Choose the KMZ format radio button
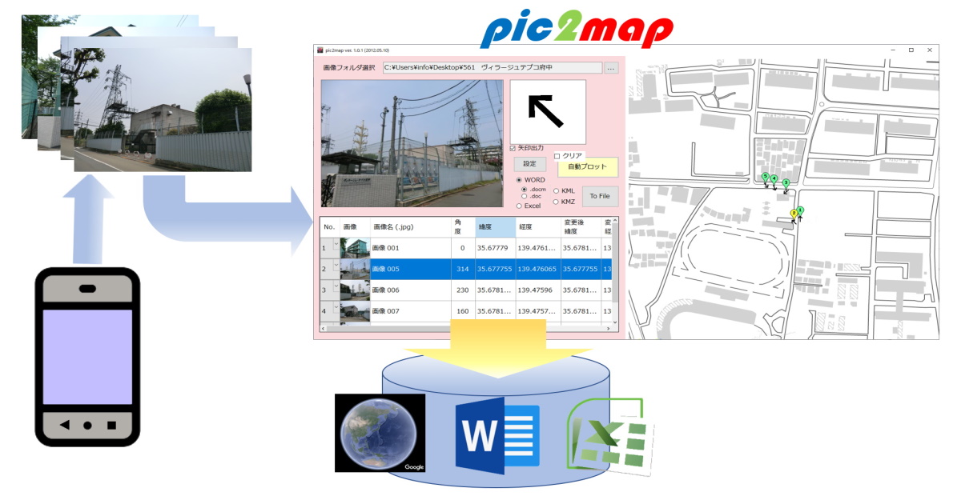961x504 pixels. (557, 202)
